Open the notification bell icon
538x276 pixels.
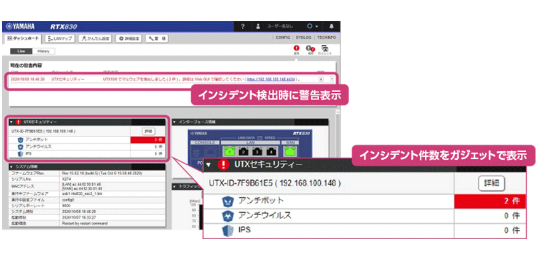(331, 26)
